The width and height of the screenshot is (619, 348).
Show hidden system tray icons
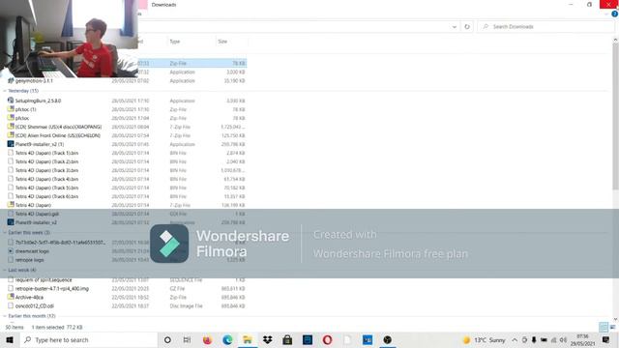pyautogui.click(x=515, y=339)
